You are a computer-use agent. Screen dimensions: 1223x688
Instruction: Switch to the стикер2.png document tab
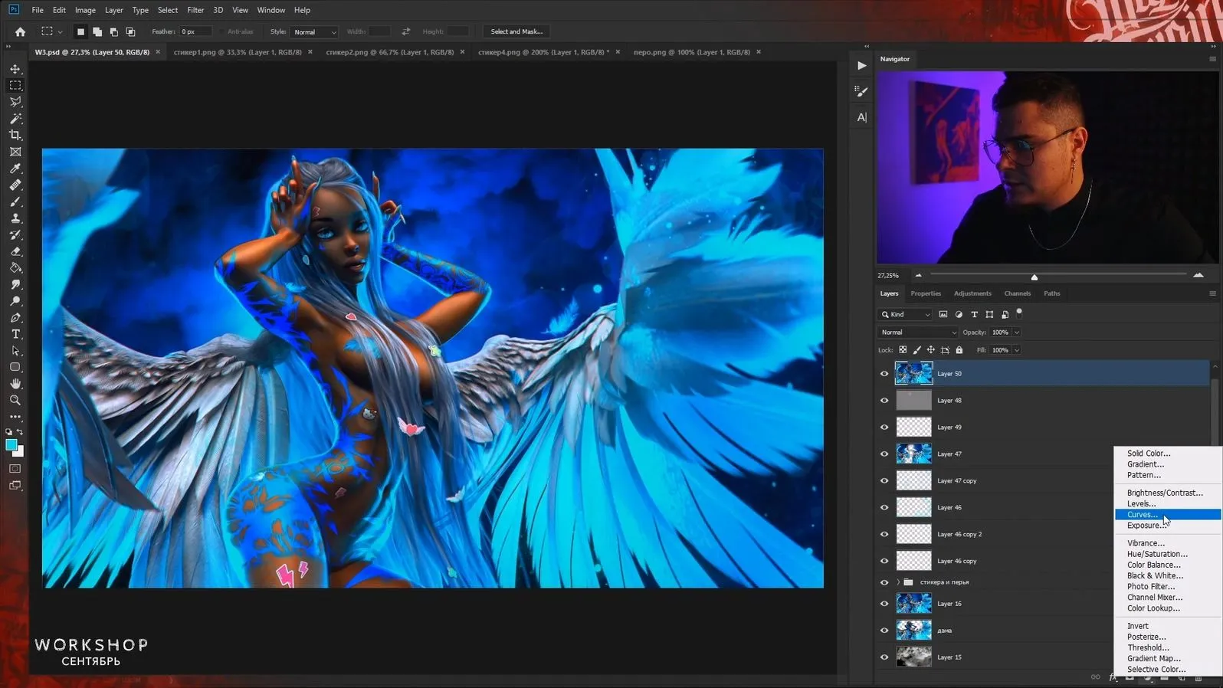389,52
